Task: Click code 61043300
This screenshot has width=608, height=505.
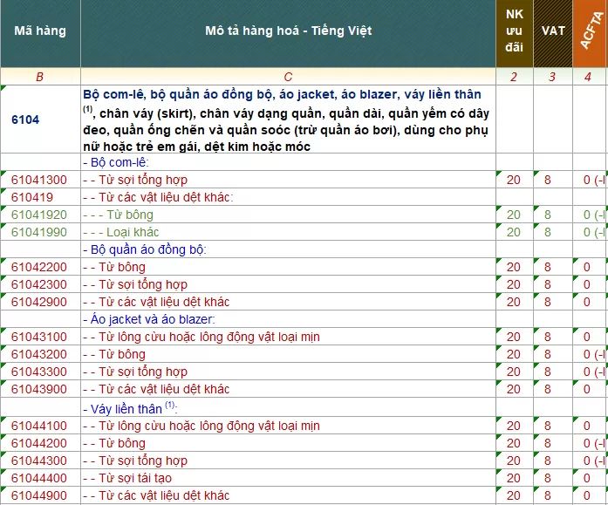Action: click(x=38, y=372)
